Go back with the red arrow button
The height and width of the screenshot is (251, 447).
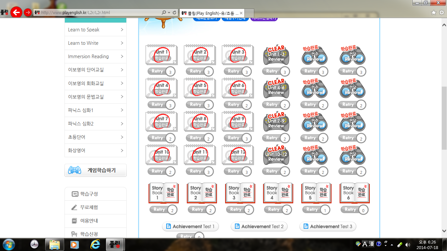16,12
